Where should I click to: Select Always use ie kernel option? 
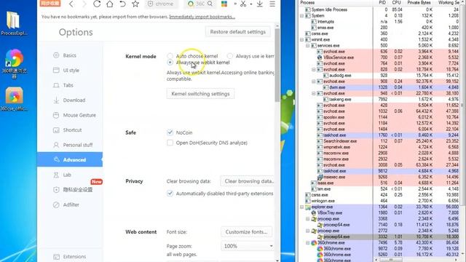[230, 56]
